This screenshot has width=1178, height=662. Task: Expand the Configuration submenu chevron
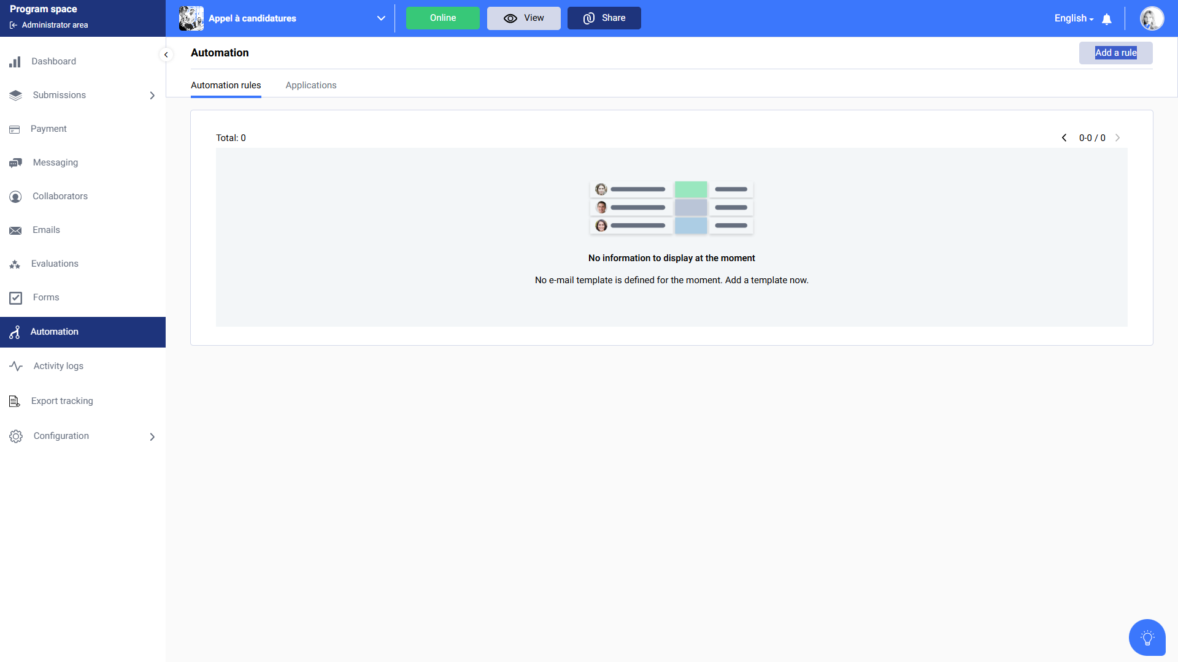point(152,437)
